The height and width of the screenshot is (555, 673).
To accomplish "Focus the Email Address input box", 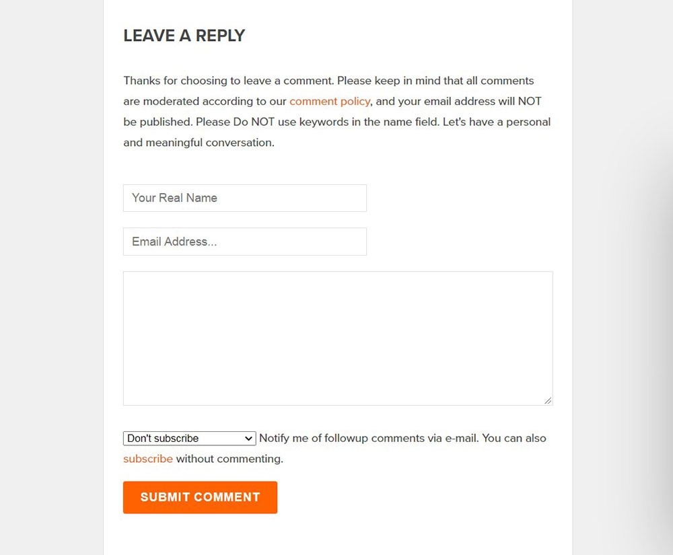I will 245,242.
